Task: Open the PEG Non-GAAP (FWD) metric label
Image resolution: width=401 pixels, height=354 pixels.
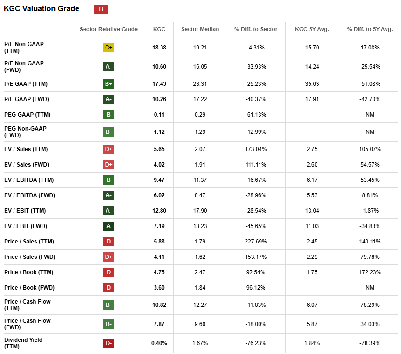Action: [25, 132]
